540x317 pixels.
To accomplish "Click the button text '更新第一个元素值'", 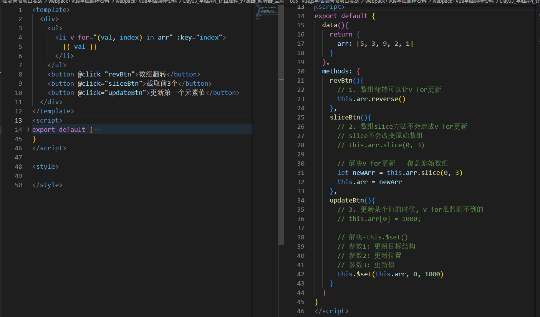I will point(178,93).
